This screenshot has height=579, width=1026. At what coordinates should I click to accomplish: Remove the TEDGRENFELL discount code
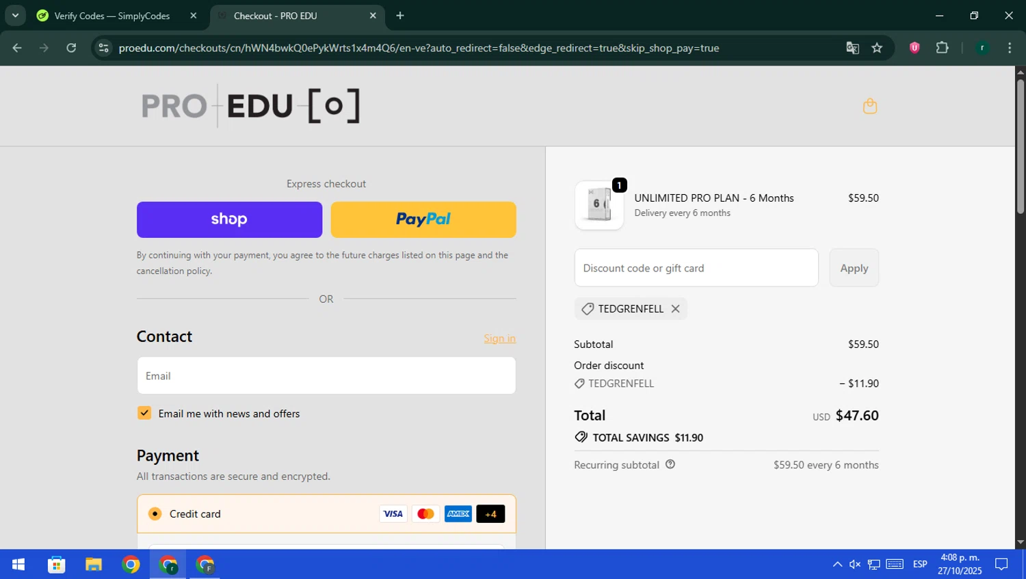pos(675,309)
